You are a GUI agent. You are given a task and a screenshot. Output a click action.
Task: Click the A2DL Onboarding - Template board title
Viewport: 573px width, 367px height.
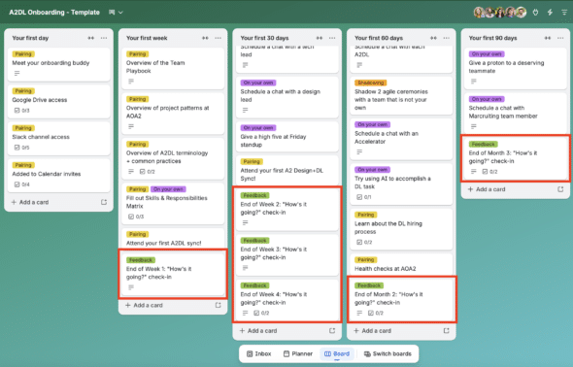[54, 13]
